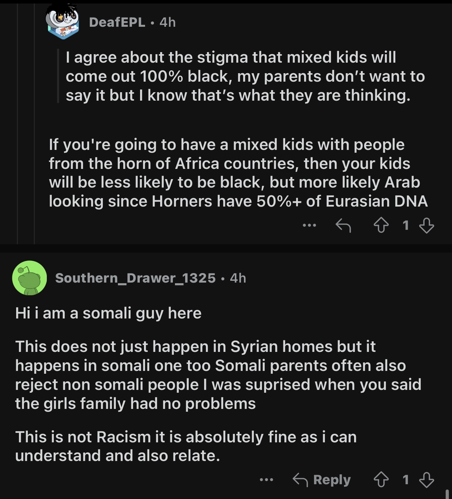Image resolution: width=452 pixels, height=499 pixels.
Task: Tap the 4h timestamp beside DeafEPL
Action: click(168, 22)
